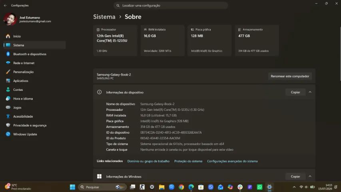Click Sistema in the breadcrumb
This screenshot has width=341, height=192.
pyautogui.click(x=104, y=17)
